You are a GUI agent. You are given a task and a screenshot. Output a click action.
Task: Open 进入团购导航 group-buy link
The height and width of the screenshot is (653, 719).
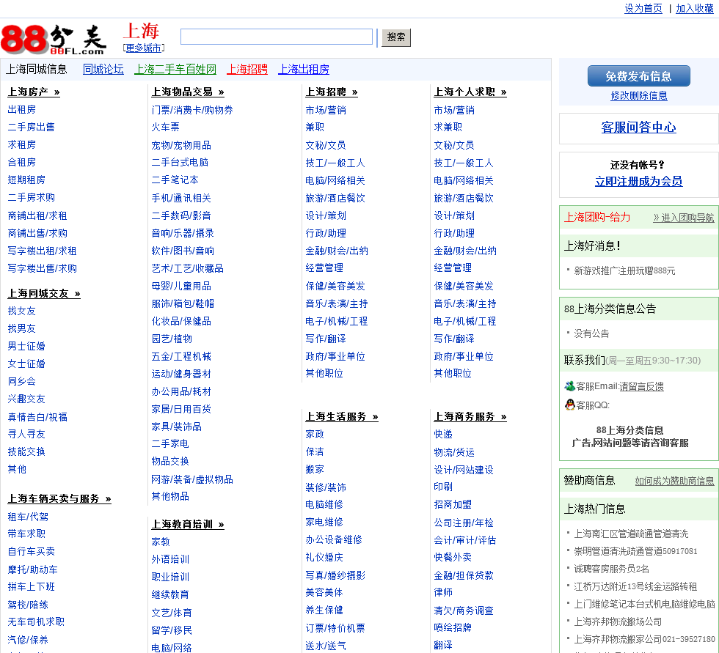[683, 218]
